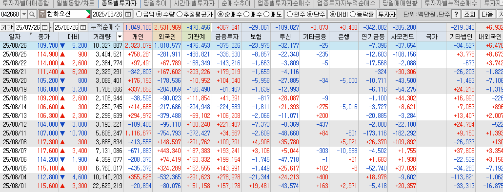503x192 pixels.
Task: Click the 조회 query button
Action: pyautogui.click(x=470, y=15)
